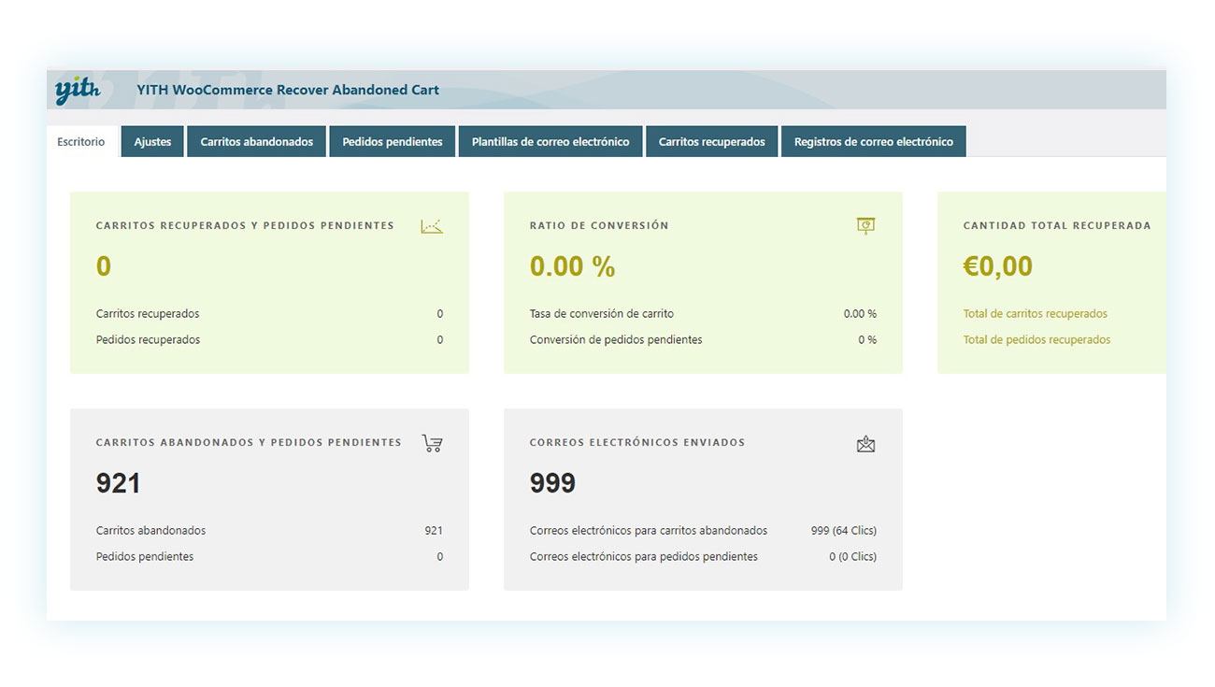Click the 'Carritos recuperados' row label in the green card

pyautogui.click(x=148, y=314)
